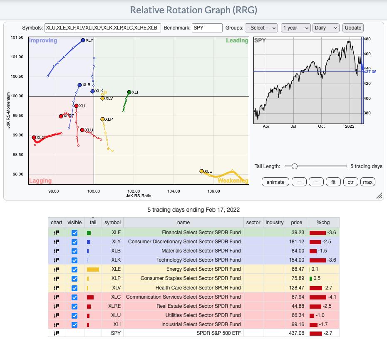Open chart icon for XLP row
This screenshot has height=339, width=387.
point(56,279)
